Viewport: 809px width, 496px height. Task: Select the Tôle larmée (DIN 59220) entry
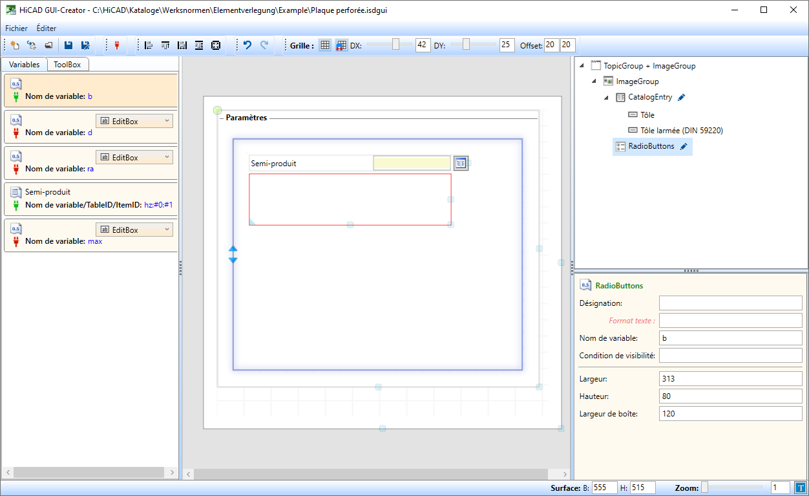click(x=681, y=131)
